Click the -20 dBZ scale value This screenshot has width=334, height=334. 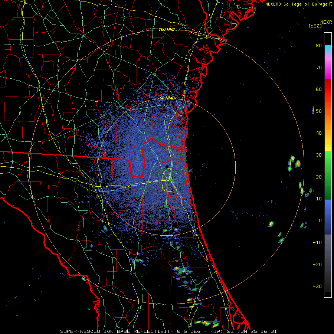(x=317, y=265)
